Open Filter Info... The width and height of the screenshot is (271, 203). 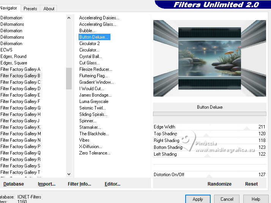[79, 184]
